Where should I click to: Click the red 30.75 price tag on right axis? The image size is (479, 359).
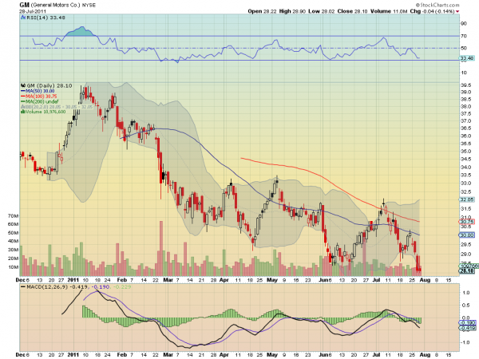467,222
